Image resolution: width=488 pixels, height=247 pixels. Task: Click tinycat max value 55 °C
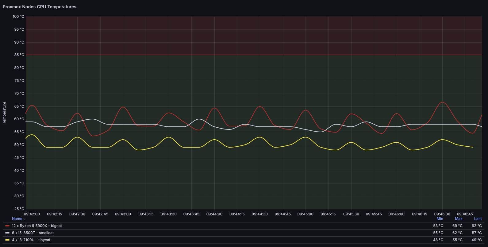[x=457, y=240]
